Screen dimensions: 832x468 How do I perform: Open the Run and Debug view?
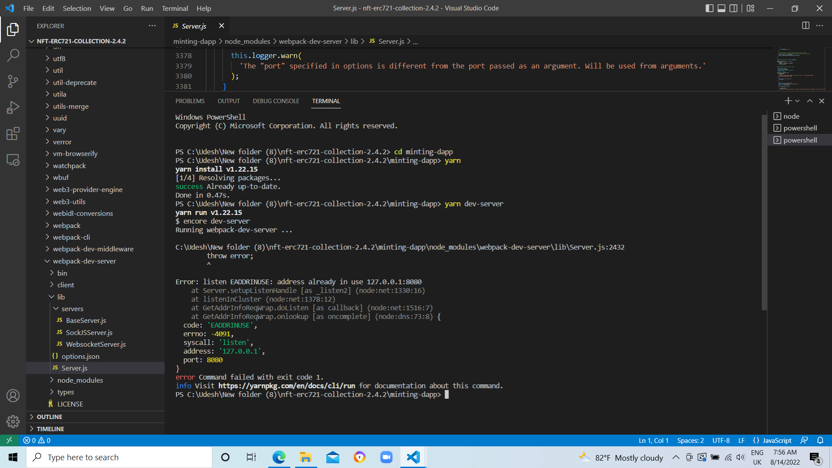13,107
